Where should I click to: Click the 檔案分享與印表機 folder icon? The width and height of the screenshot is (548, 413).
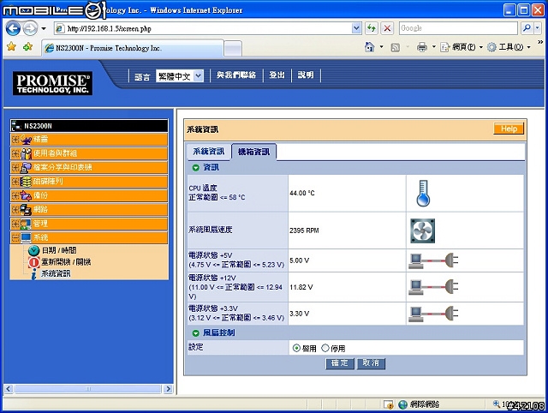pos(27,167)
